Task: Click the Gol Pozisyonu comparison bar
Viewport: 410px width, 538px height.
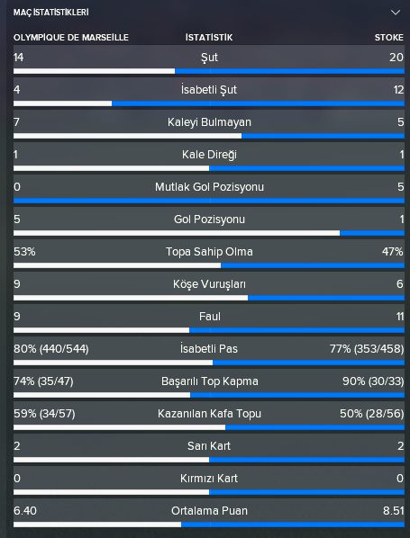Action: (x=209, y=233)
